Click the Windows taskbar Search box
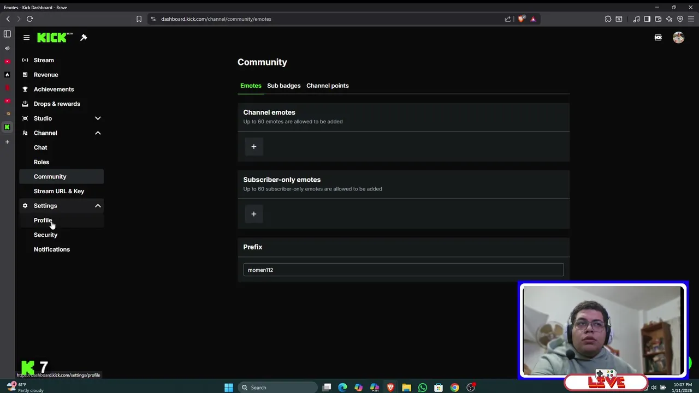The width and height of the screenshot is (699, 393). 278,388
